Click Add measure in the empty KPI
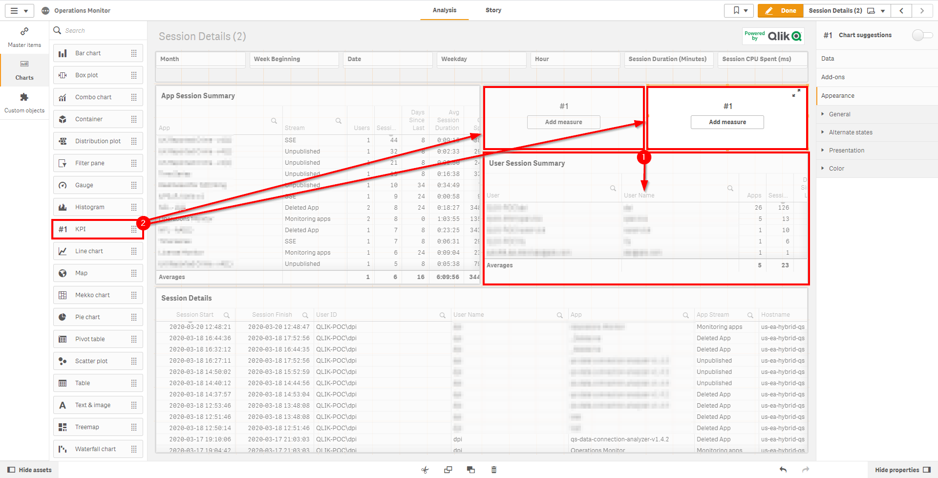938x478 pixels. (x=563, y=122)
